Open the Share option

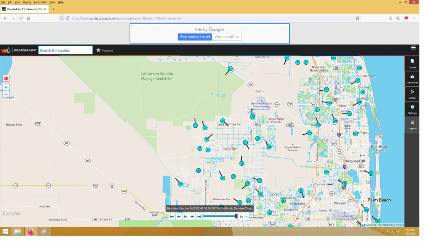click(412, 94)
